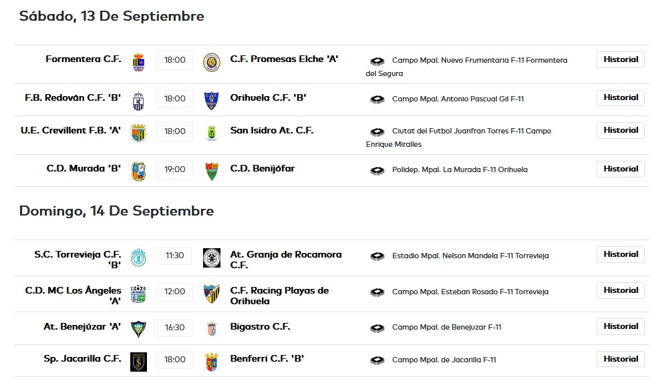The width and height of the screenshot is (652, 383).
Task: Click the 11:30 kickoff time box
Action: click(x=174, y=256)
